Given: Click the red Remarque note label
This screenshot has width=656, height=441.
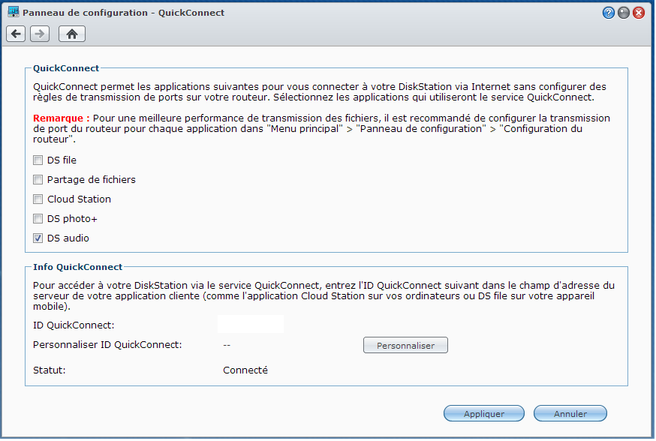Looking at the screenshot, I should click(62, 118).
